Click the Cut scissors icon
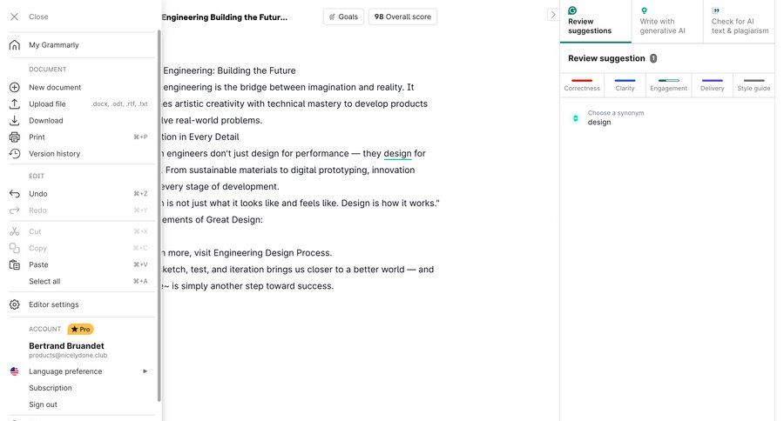The image size is (784, 421). click(x=15, y=231)
